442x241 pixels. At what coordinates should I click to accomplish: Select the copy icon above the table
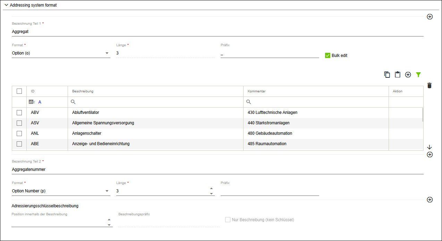[x=387, y=74]
